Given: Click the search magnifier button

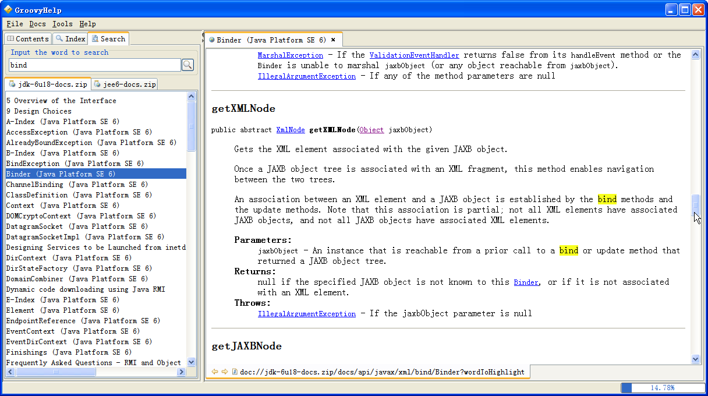Looking at the screenshot, I should tap(187, 65).
